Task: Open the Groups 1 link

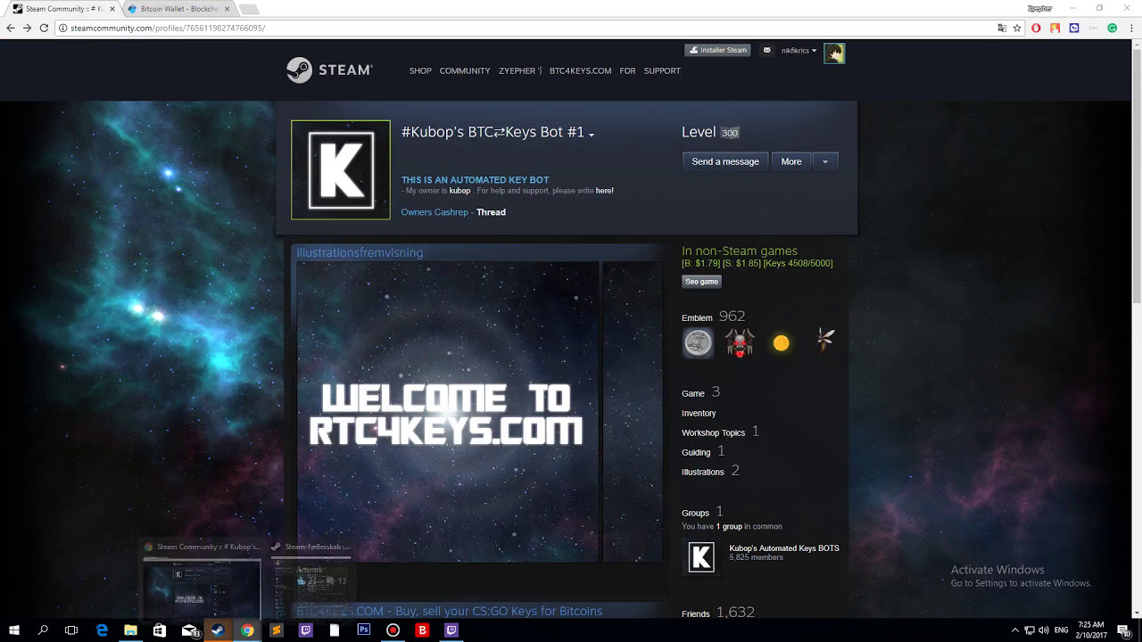Action: [x=702, y=512]
